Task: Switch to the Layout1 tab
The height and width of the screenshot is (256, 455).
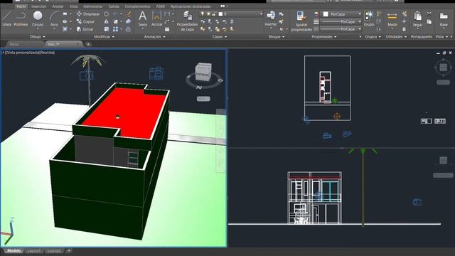Action: (33, 251)
